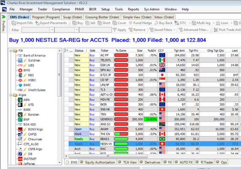Click grid horizontal scroll left arrow
This screenshot has width=241, height=169.
point(66,156)
